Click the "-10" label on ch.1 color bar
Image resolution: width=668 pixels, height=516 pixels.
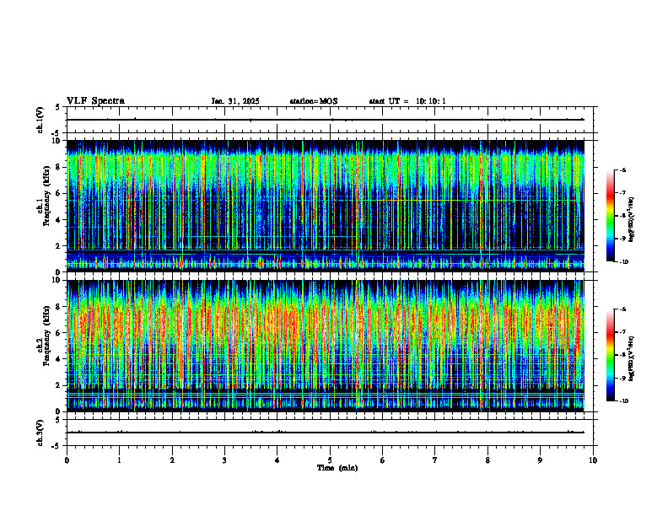click(624, 262)
